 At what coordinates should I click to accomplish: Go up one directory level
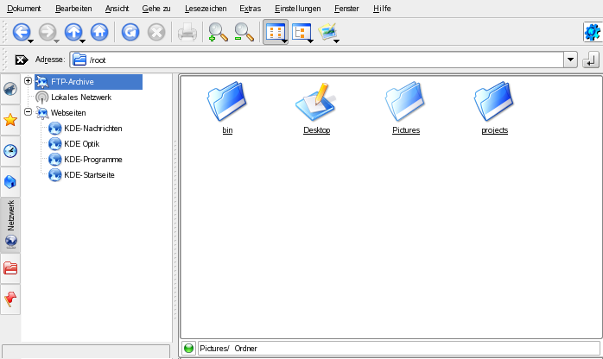coord(73,33)
